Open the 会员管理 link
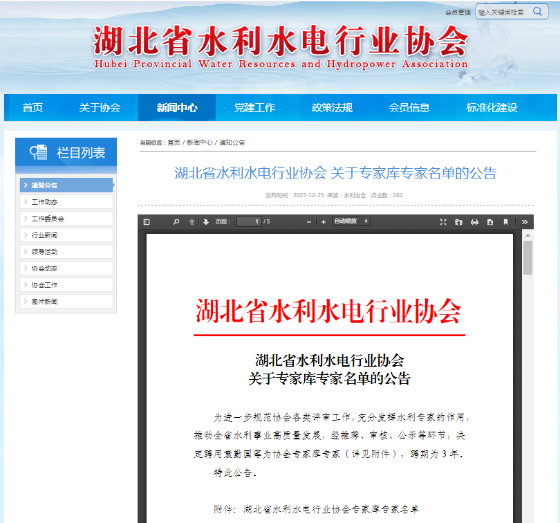 click(x=458, y=11)
